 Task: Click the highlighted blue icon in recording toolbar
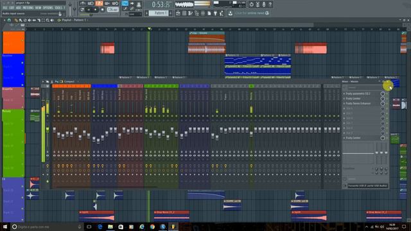tap(125, 4)
